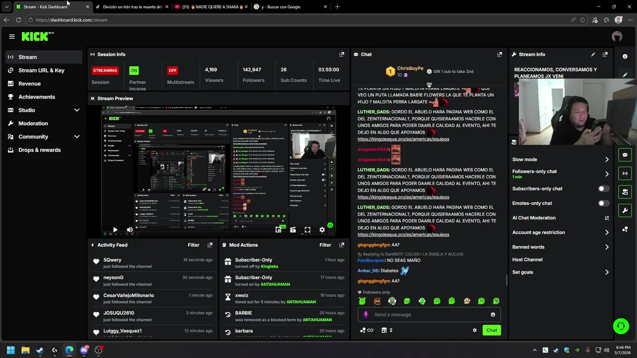Open the green support headset button
Image resolution: width=637 pixels, height=358 pixels.
(x=621, y=326)
